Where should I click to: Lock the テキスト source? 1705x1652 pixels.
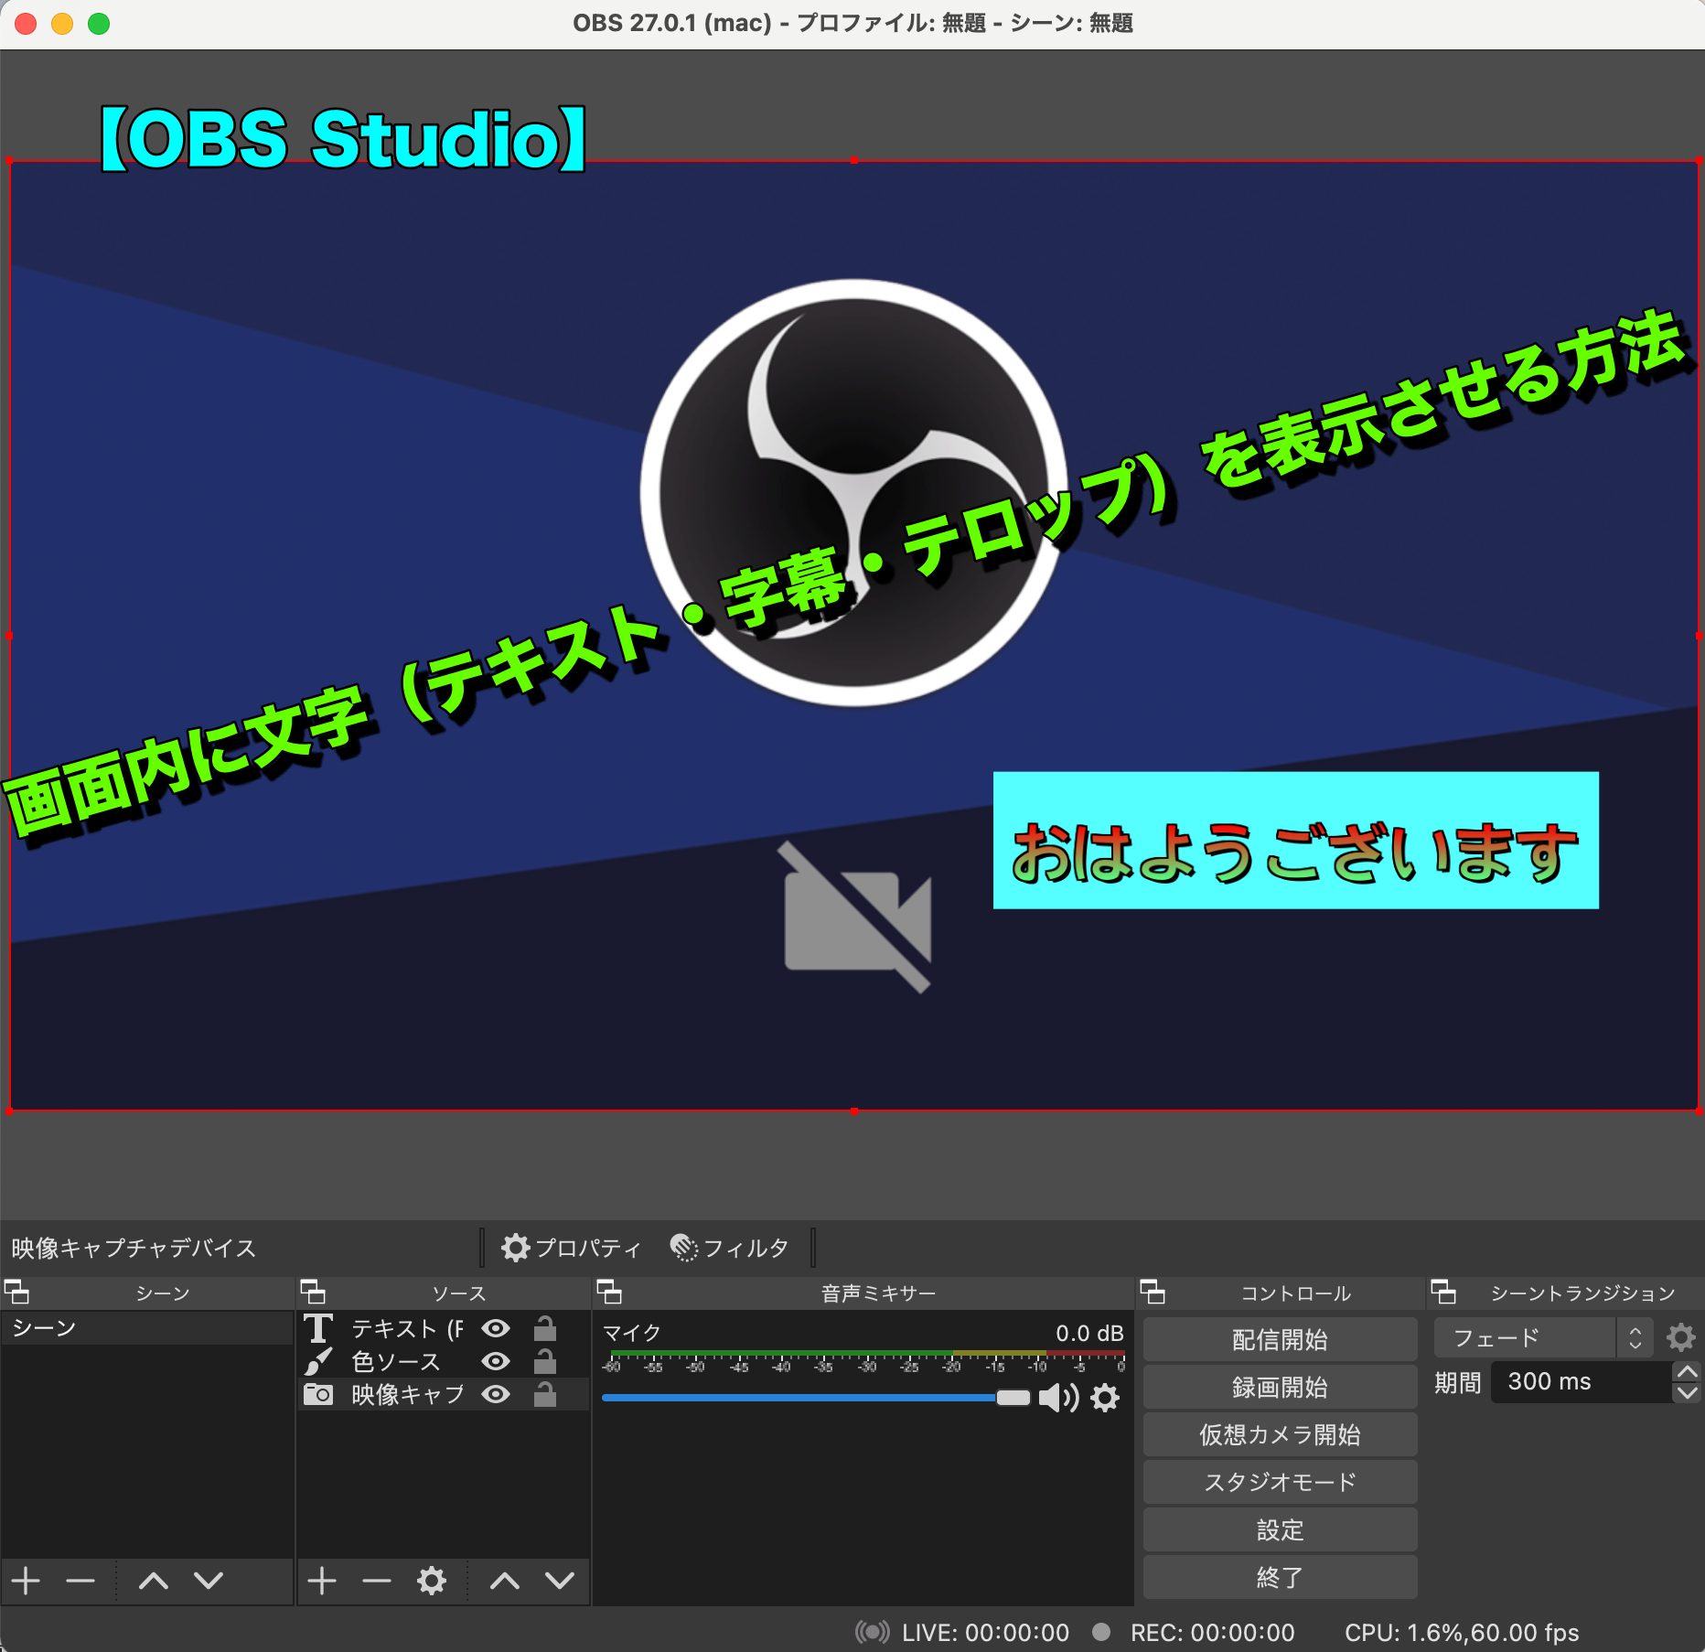(545, 1327)
